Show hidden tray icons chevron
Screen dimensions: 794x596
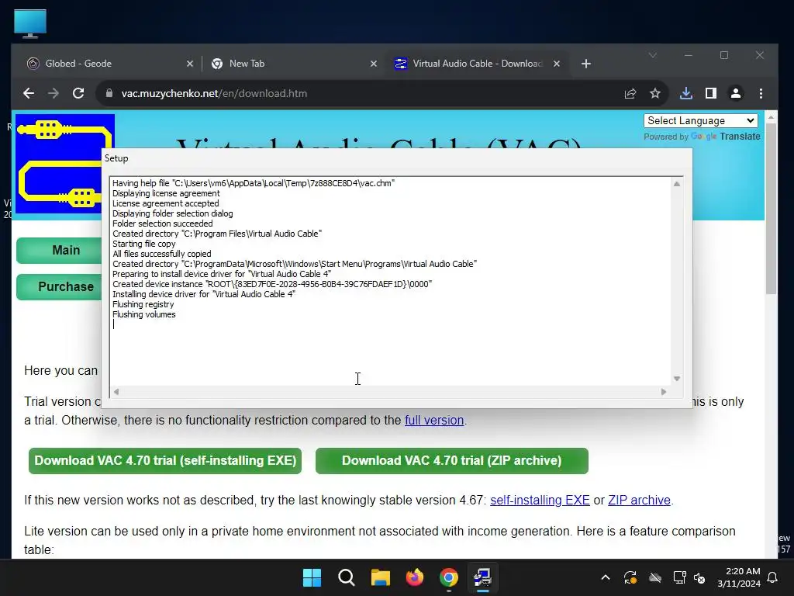point(605,577)
